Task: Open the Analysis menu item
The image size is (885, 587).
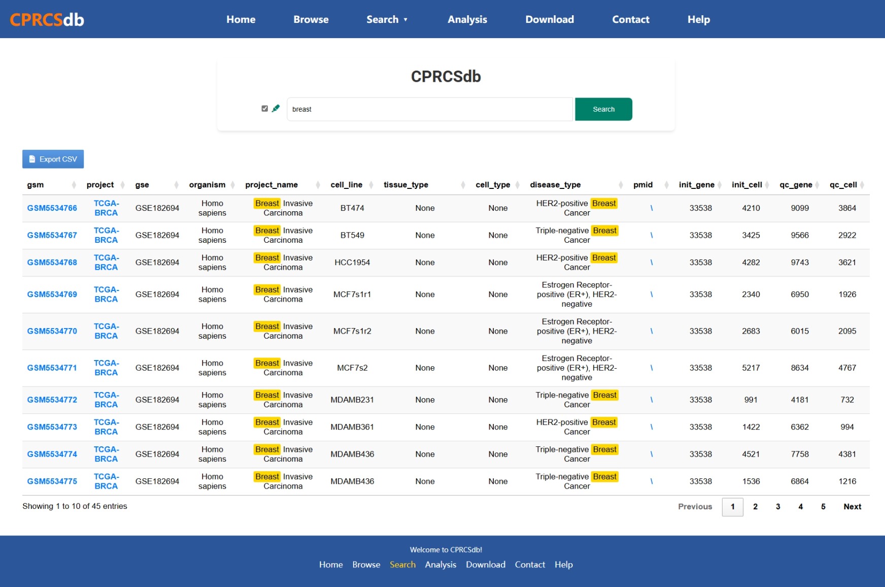Action: [467, 19]
